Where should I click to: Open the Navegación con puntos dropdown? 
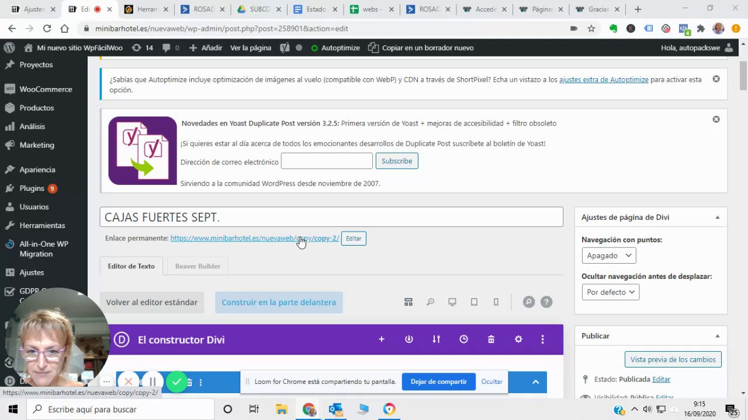pos(609,256)
